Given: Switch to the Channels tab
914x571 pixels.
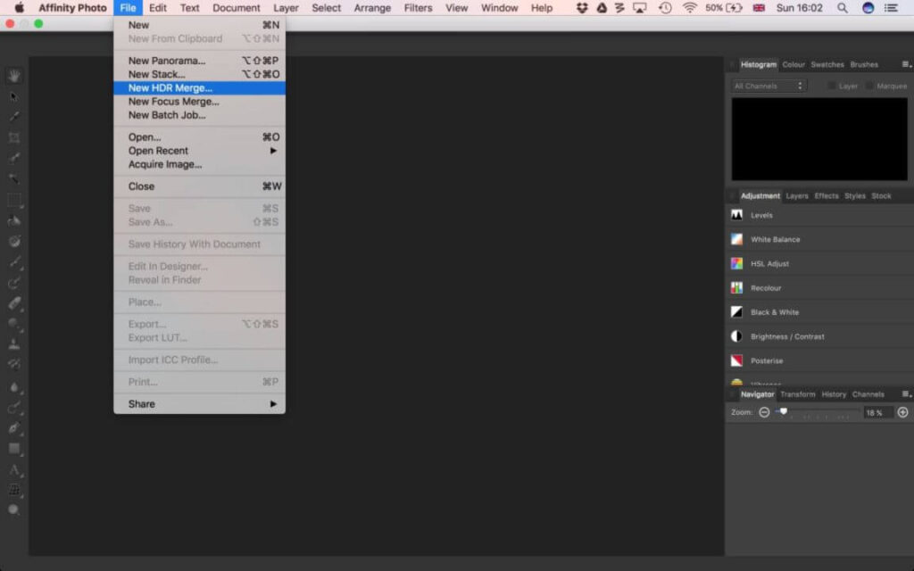Looking at the screenshot, I should click(868, 394).
